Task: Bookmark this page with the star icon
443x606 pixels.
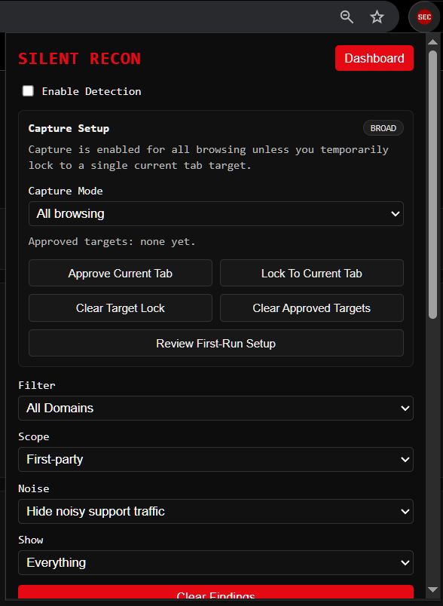Action: (377, 17)
